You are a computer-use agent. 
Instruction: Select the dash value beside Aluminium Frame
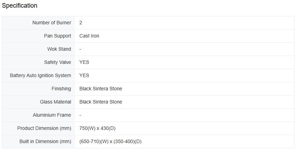coord(80,115)
